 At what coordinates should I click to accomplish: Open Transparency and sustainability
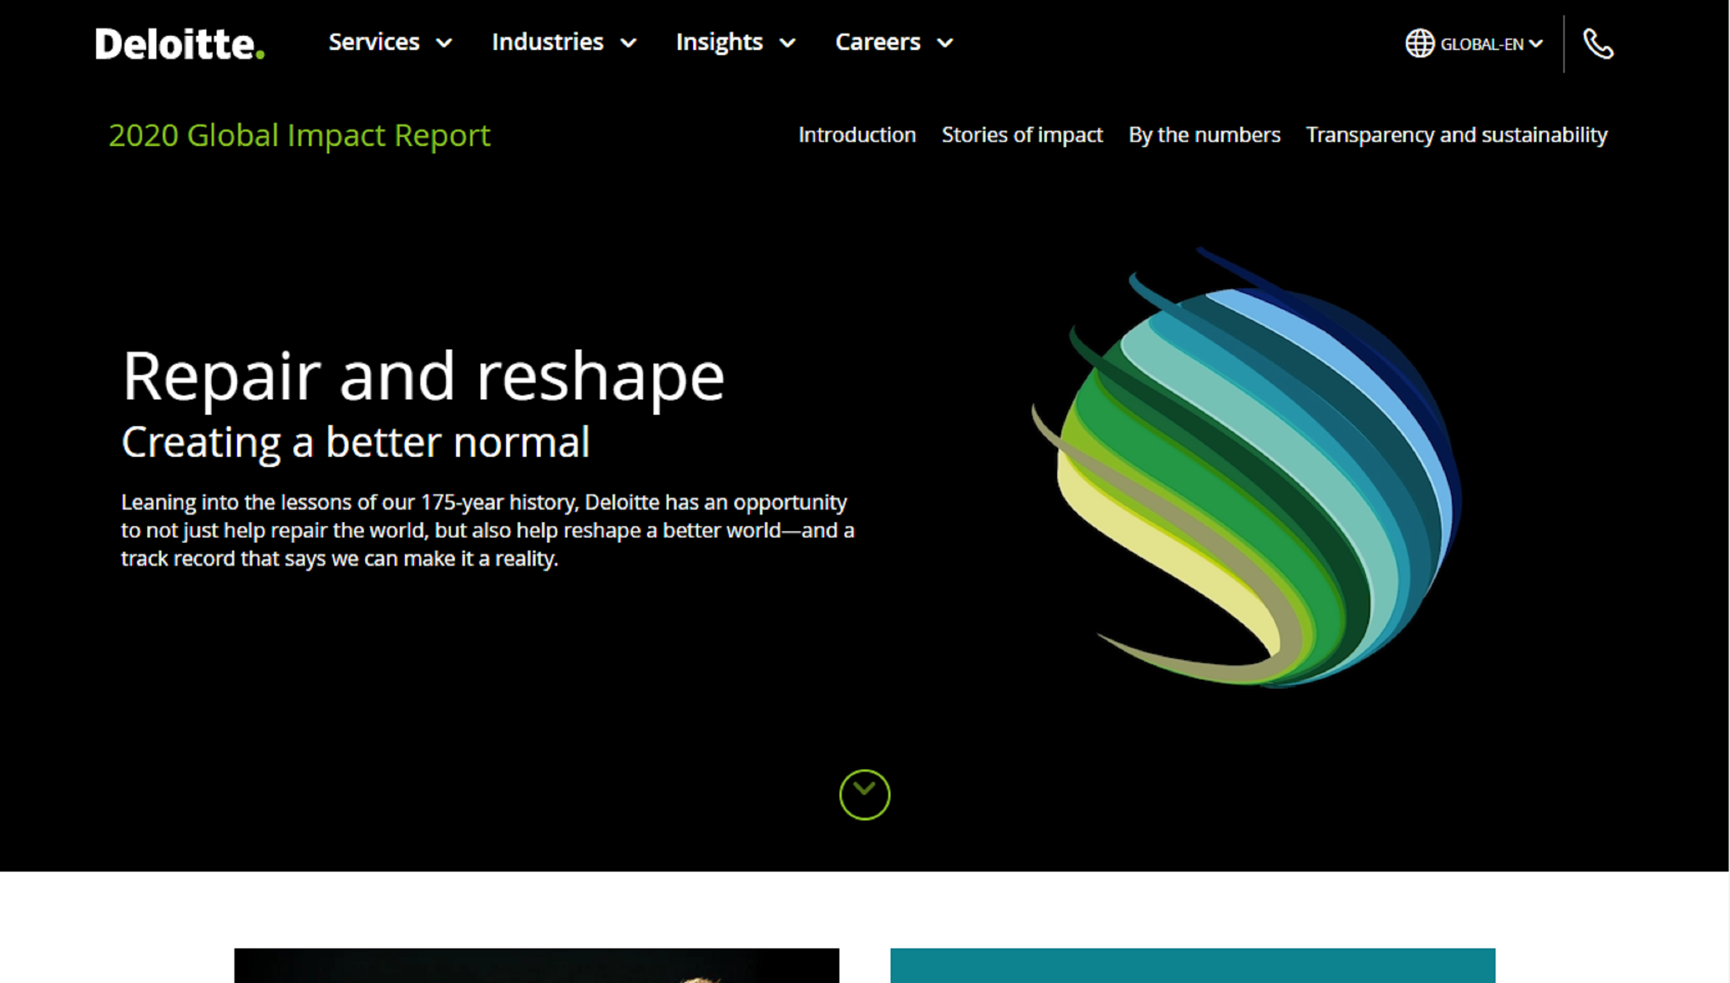1456,134
